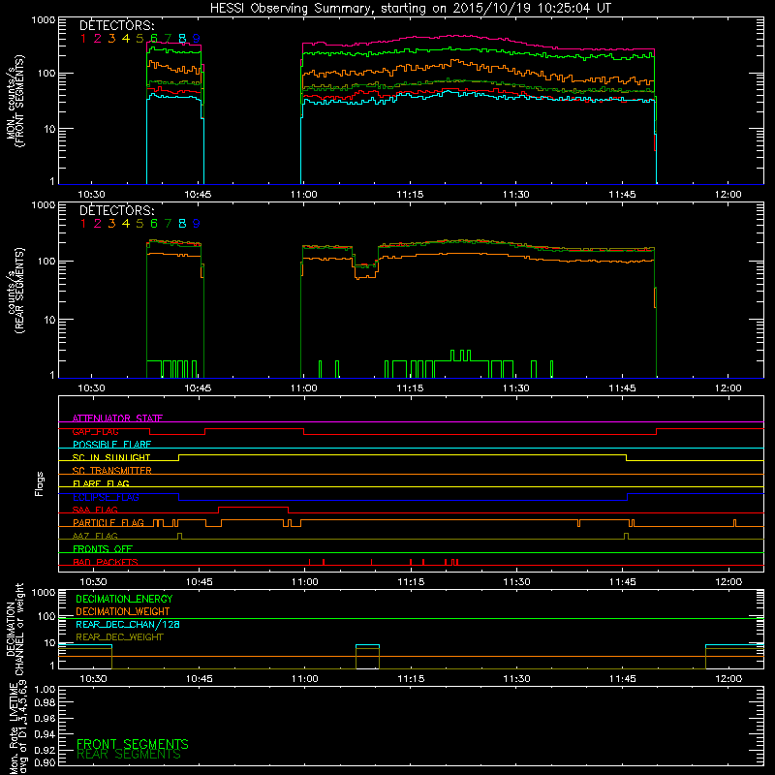Click the SAA_FLAG label
This screenshot has width=775, height=775.
click(95, 510)
